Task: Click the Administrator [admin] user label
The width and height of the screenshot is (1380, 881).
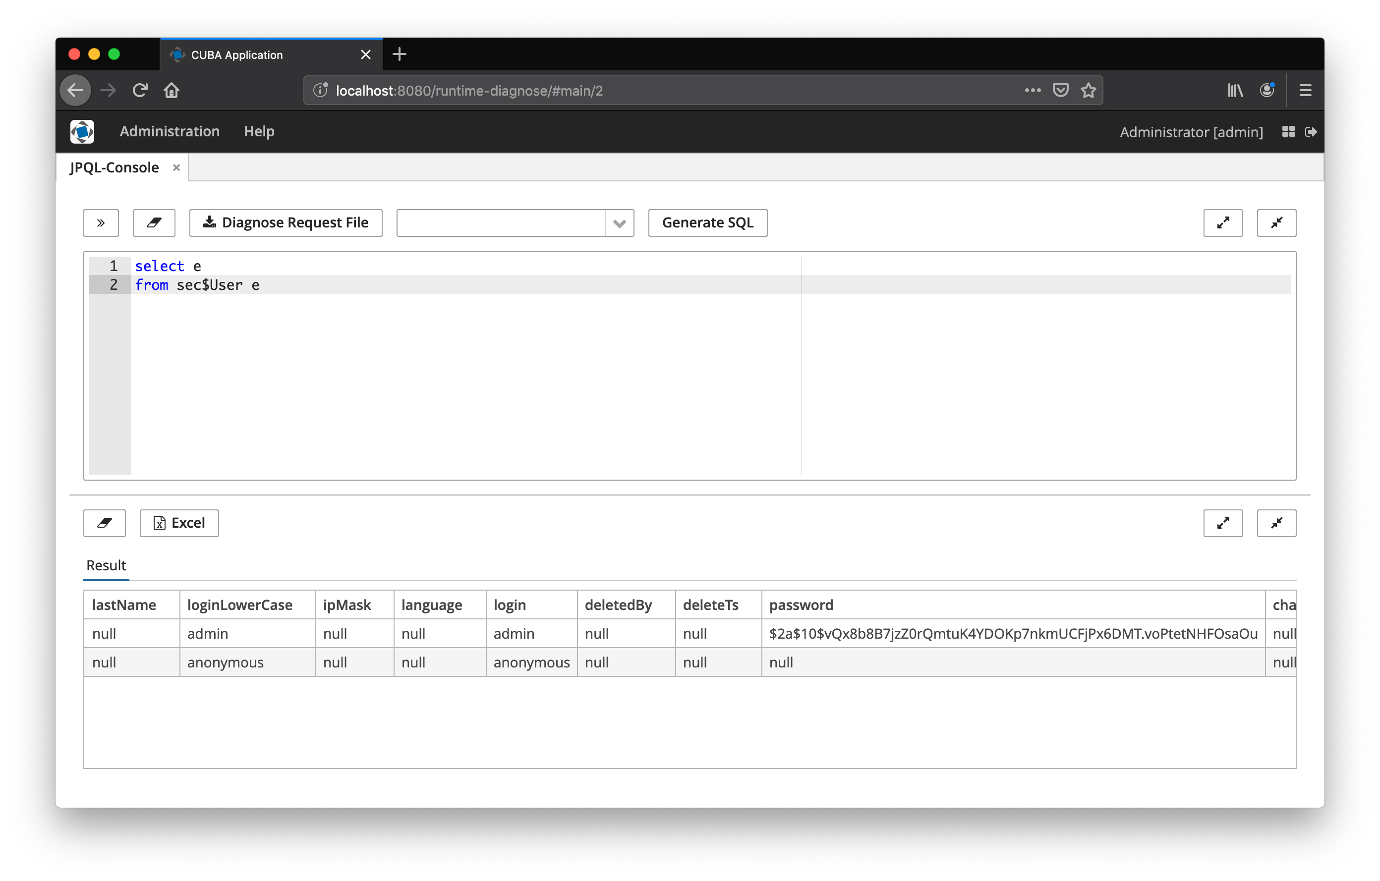Action: tap(1191, 132)
